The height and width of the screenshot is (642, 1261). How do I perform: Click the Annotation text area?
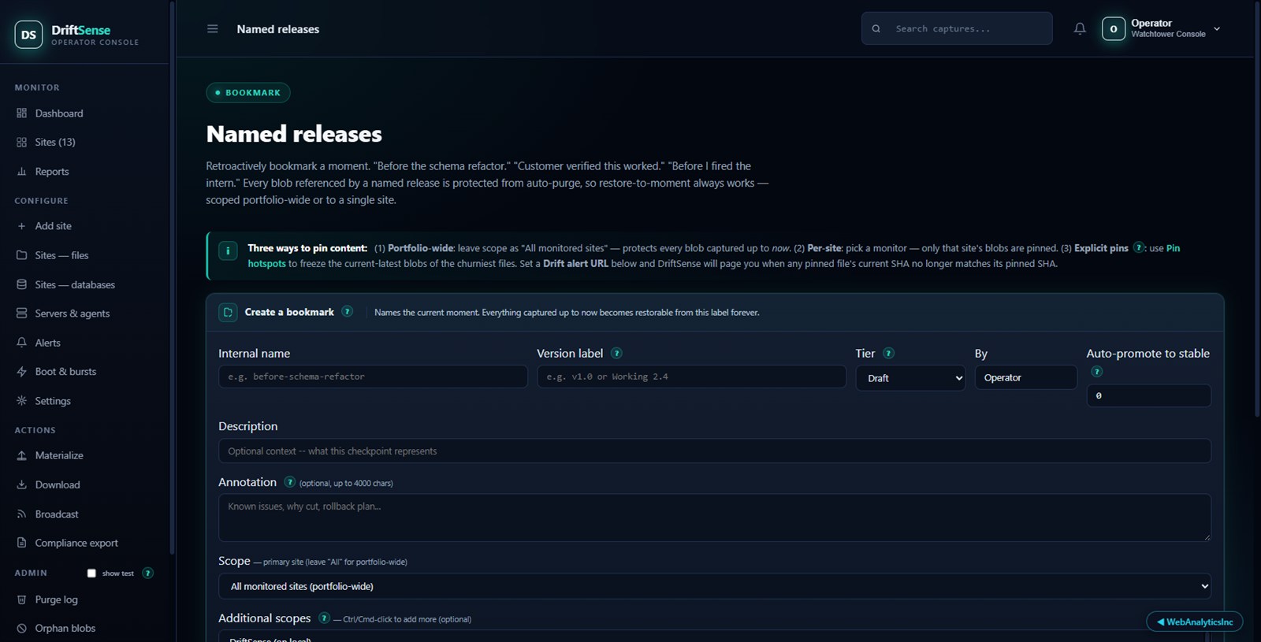[x=714, y=518]
